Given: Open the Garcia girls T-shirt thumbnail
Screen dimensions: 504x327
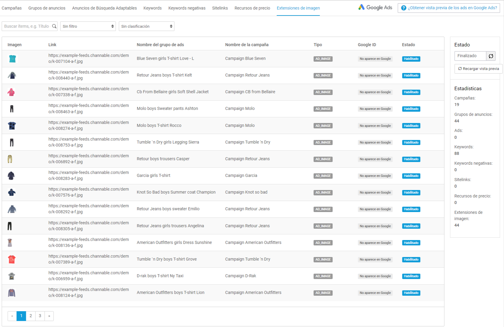Looking at the screenshot, I should point(11,176).
